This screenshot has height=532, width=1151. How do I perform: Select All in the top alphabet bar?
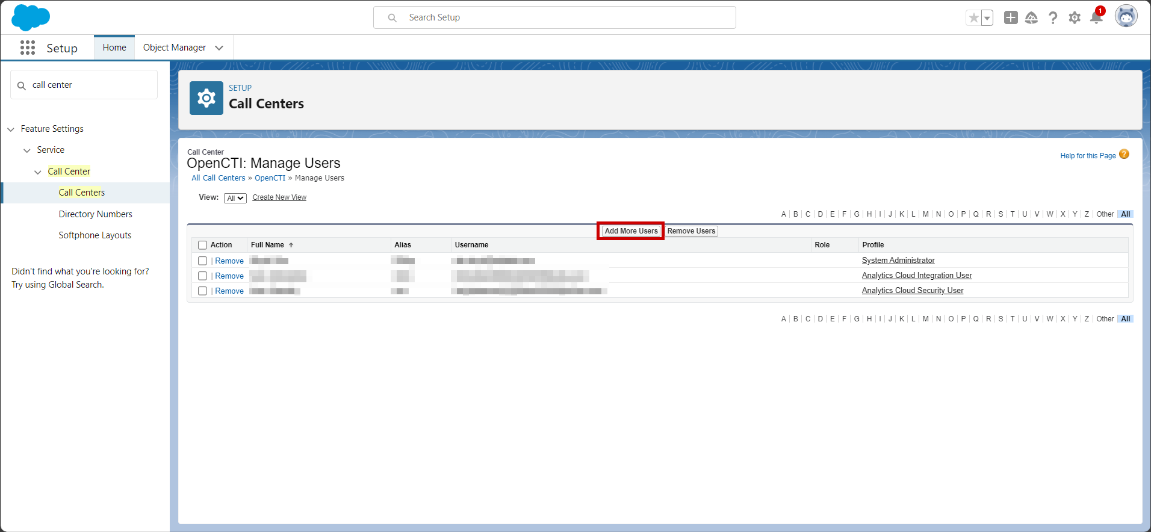click(1126, 214)
